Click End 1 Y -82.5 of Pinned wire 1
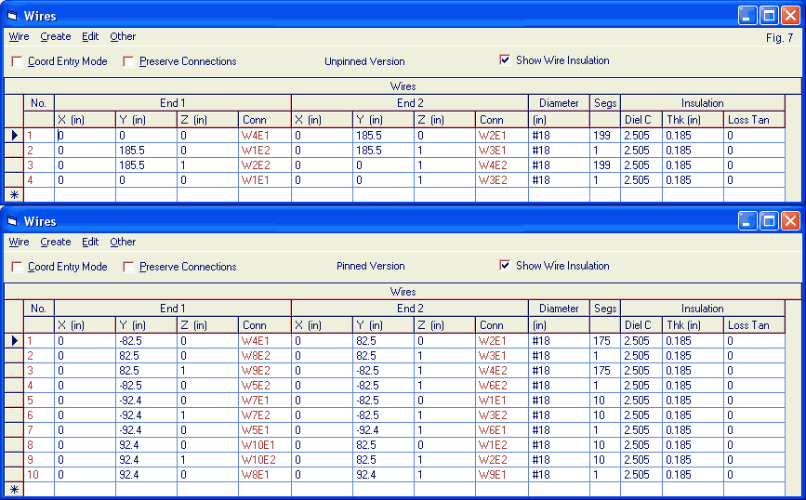806x500 pixels. [146, 341]
